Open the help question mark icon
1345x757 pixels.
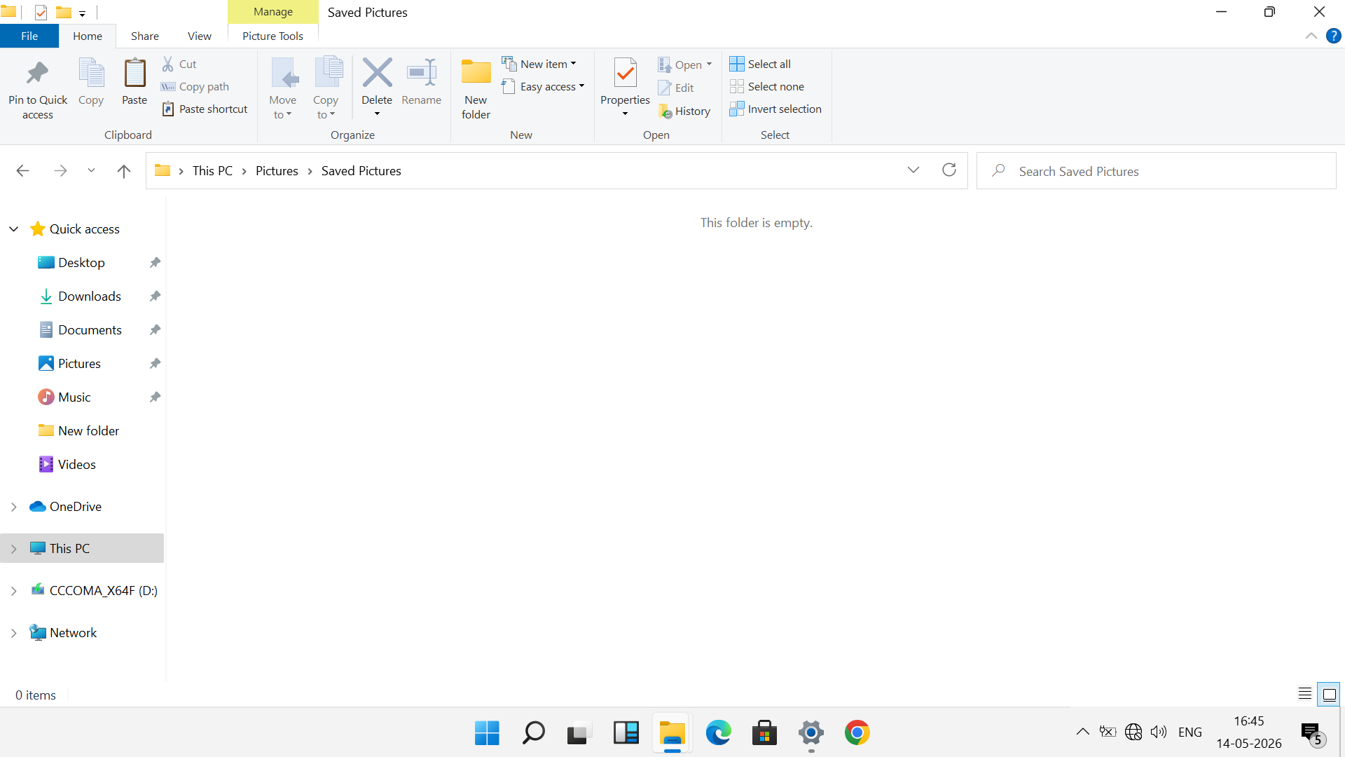pyautogui.click(x=1334, y=36)
